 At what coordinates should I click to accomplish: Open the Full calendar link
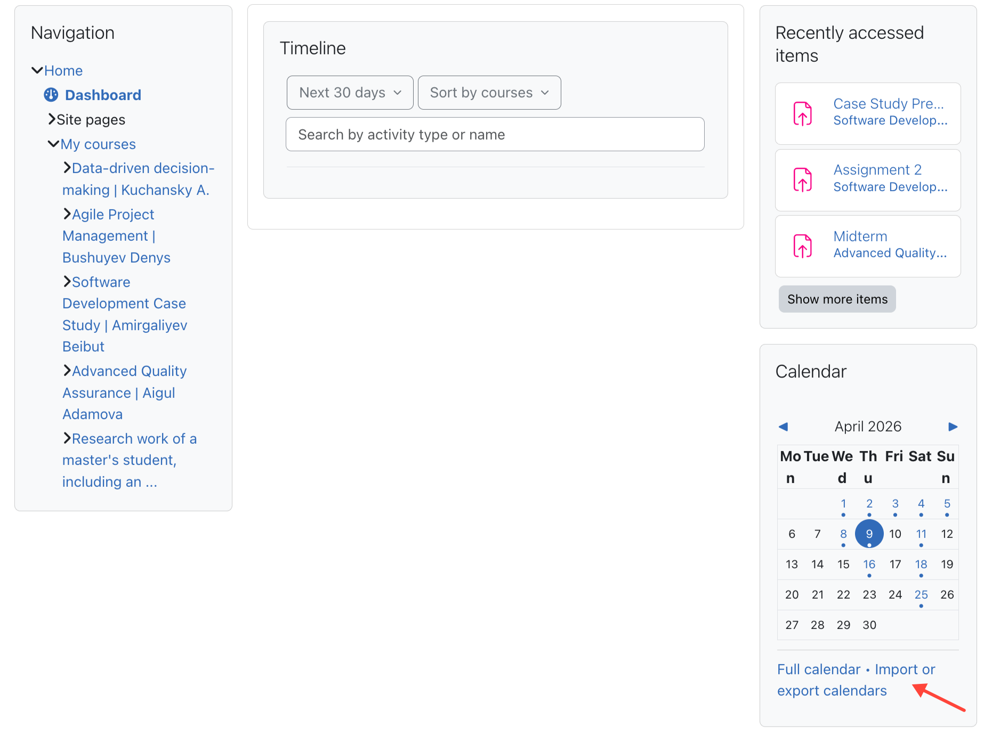click(818, 669)
